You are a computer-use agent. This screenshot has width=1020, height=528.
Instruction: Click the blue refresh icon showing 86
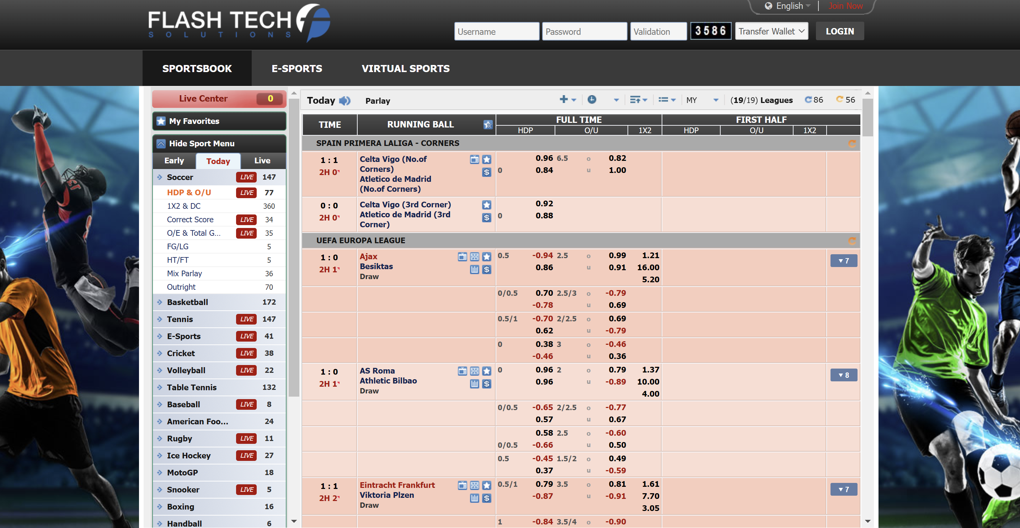[x=808, y=100]
